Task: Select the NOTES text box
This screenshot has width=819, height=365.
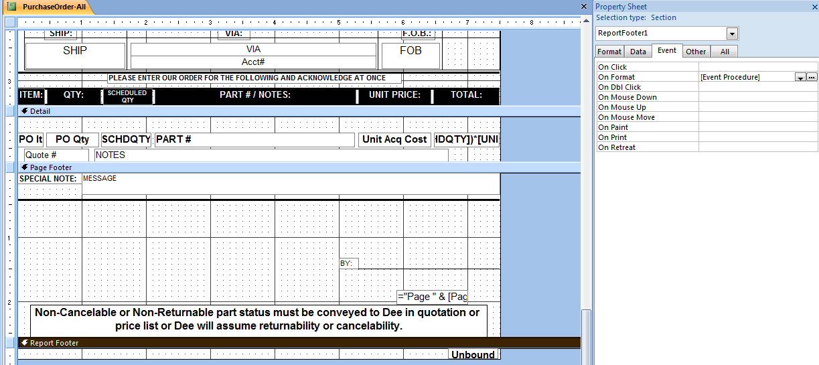Action: point(271,155)
